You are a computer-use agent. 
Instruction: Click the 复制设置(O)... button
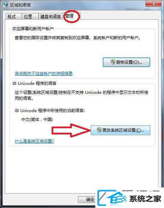(127, 62)
